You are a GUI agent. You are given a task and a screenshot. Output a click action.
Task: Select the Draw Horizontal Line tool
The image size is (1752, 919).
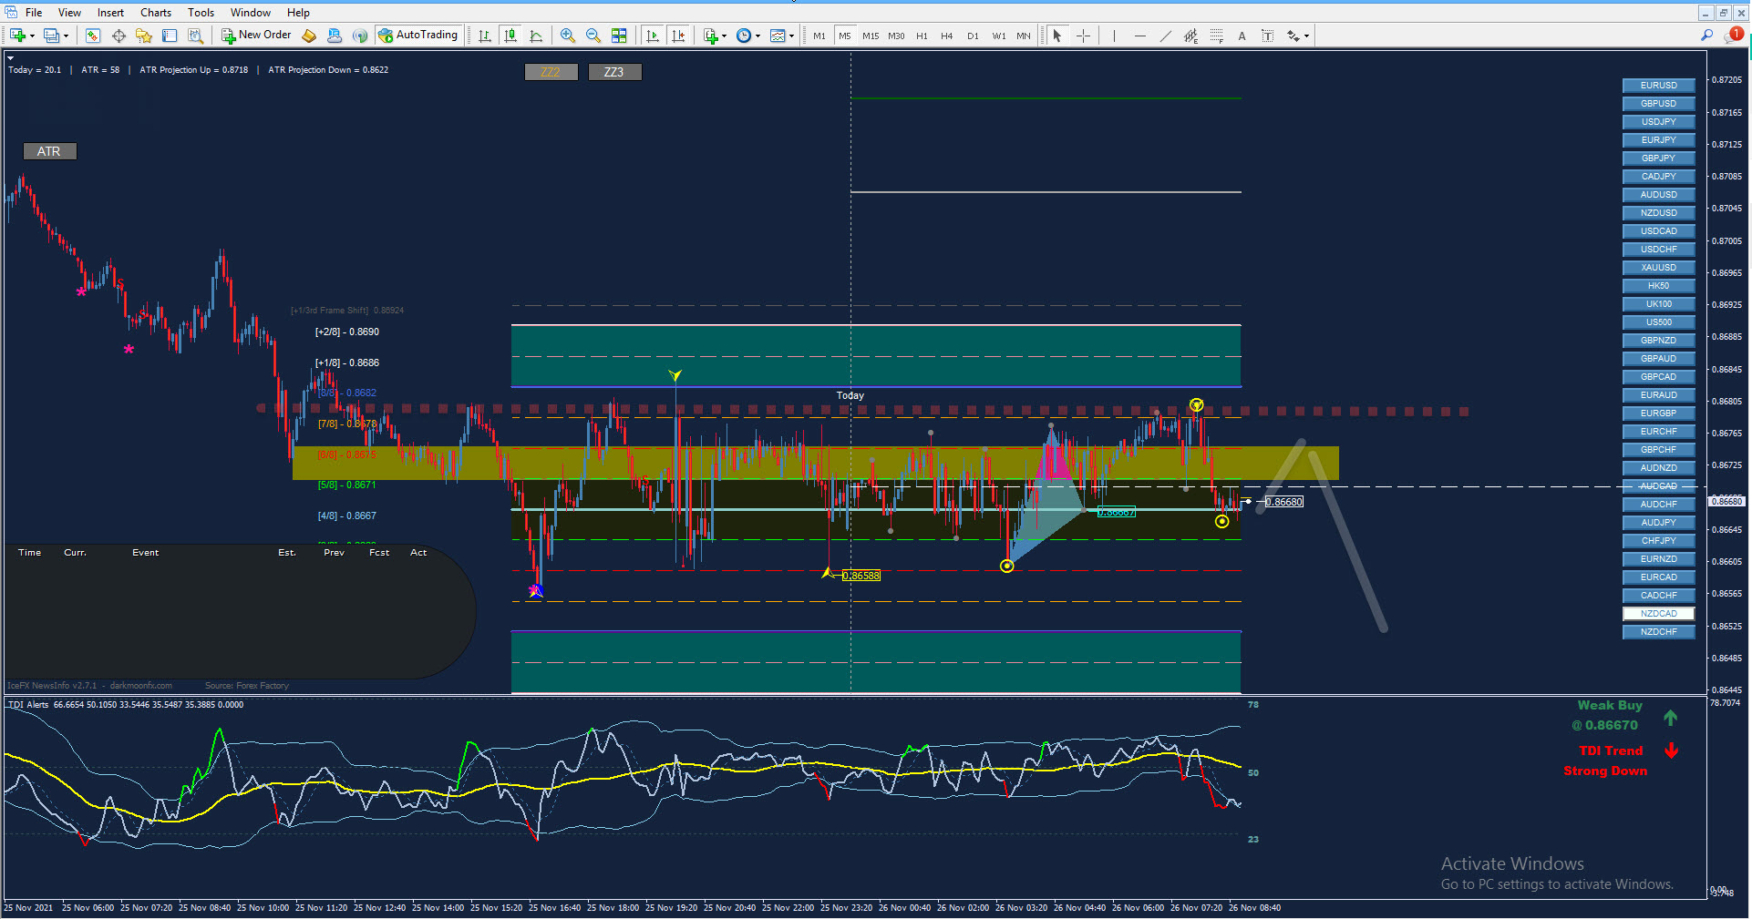point(1139,36)
